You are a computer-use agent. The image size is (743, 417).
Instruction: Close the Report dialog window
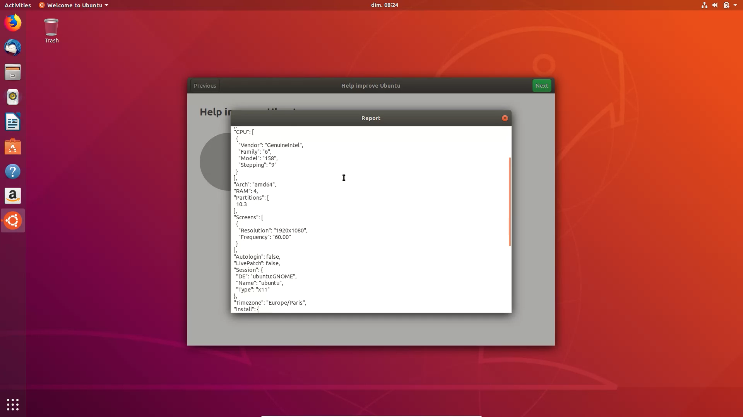pyautogui.click(x=504, y=118)
